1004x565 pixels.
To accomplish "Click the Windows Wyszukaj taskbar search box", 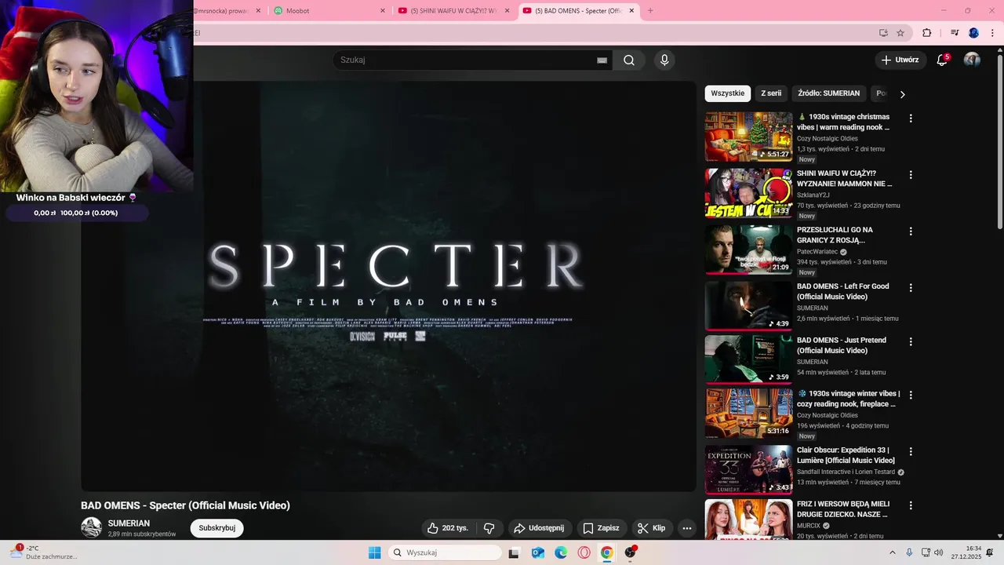I will click(445, 552).
